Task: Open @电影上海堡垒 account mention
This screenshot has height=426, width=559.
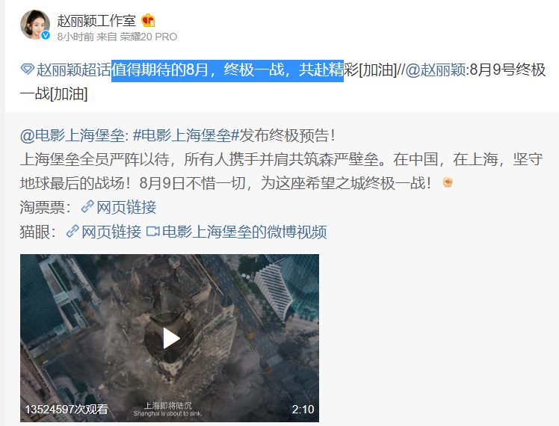Action: point(72,135)
